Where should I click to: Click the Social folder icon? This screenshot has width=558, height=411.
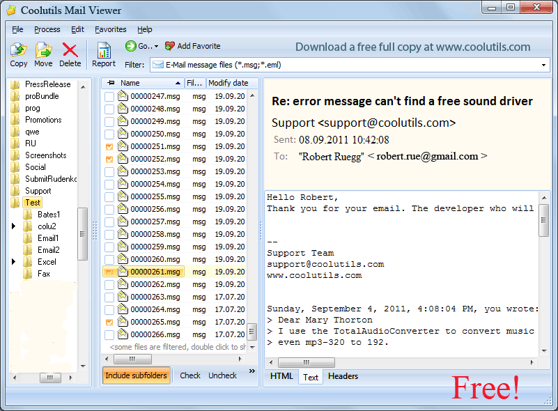[15, 167]
